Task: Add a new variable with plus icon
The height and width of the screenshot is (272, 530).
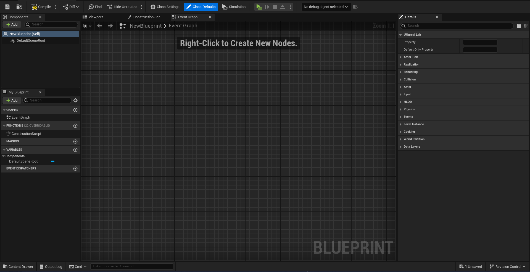Action: pos(75,150)
